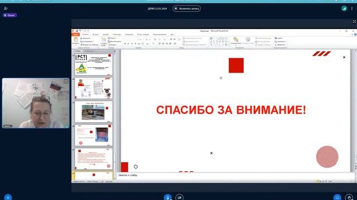Toggle Strikethrough text formatting

point(139,43)
